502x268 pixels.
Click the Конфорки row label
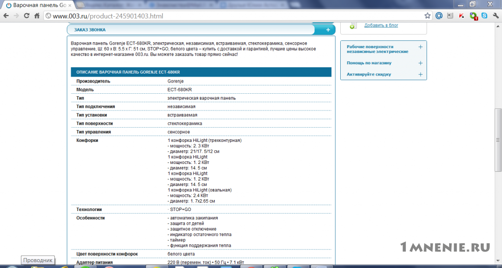pos(87,140)
